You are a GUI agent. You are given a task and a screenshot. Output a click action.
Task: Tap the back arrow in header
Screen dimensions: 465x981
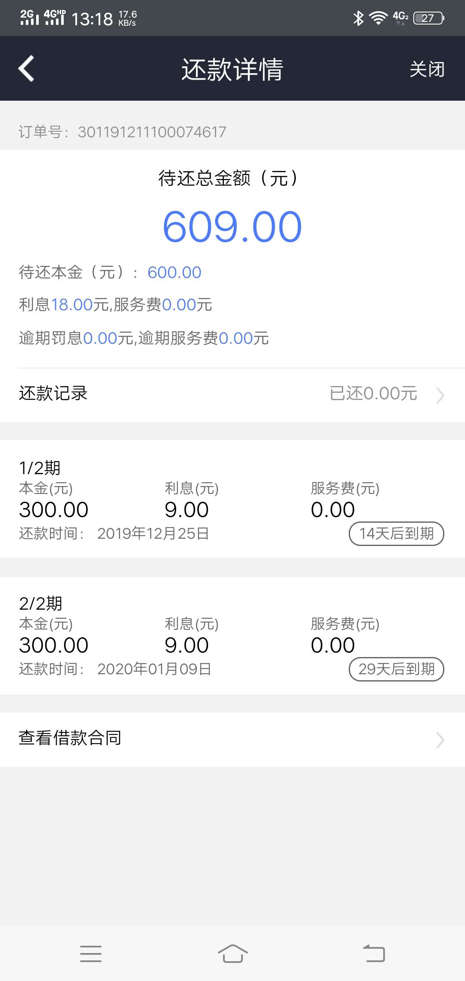click(x=26, y=68)
